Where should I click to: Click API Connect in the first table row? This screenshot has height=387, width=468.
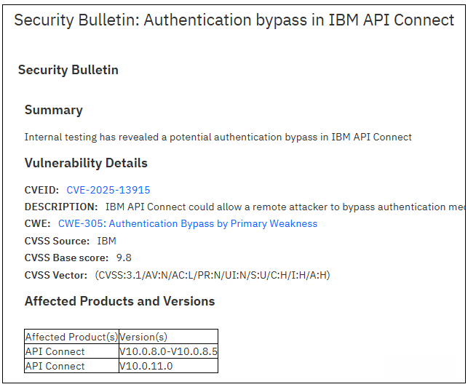[x=55, y=351]
